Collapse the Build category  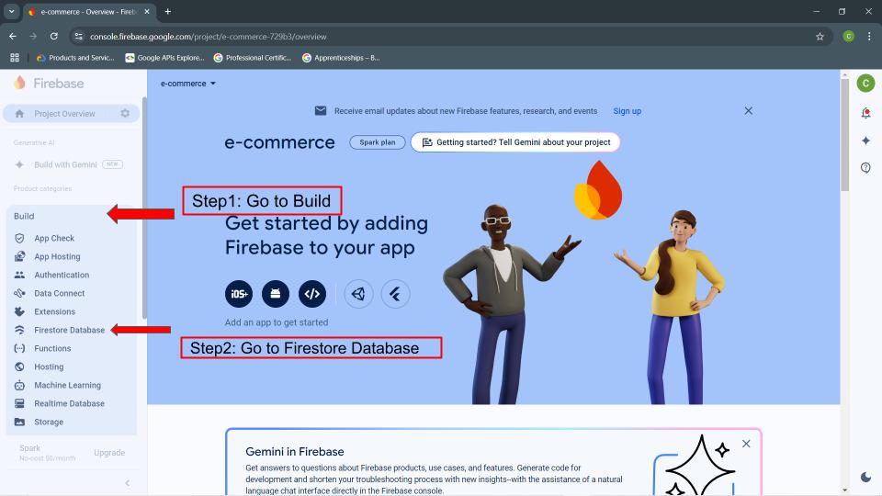coord(24,216)
